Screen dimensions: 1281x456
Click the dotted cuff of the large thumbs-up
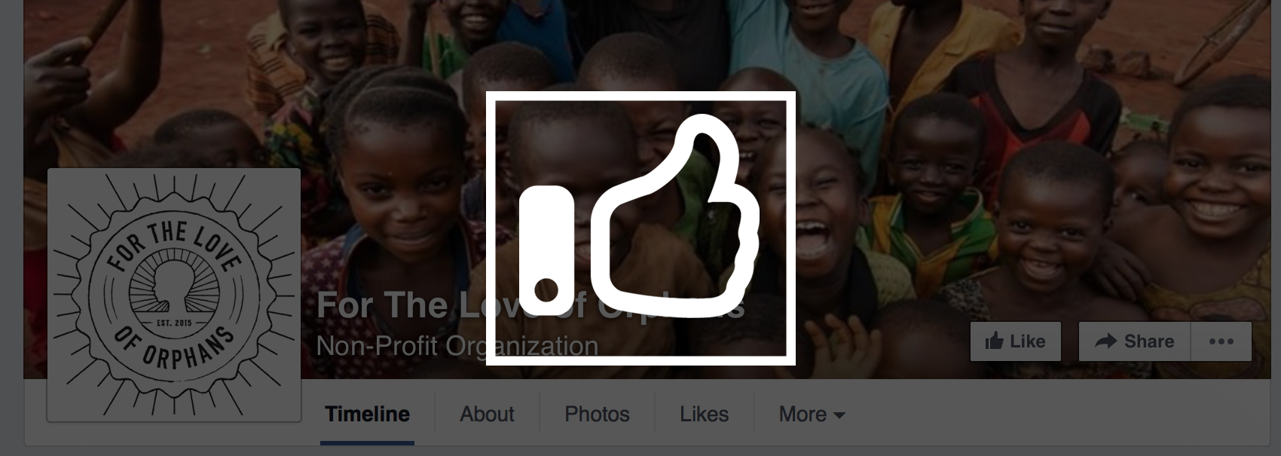point(547,250)
